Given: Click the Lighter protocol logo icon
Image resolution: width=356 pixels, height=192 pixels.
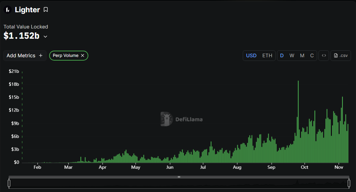Looking at the screenshot, I should click(x=8, y=10).
